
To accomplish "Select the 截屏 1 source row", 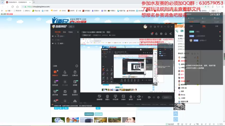I will click(x=65, y=43).
